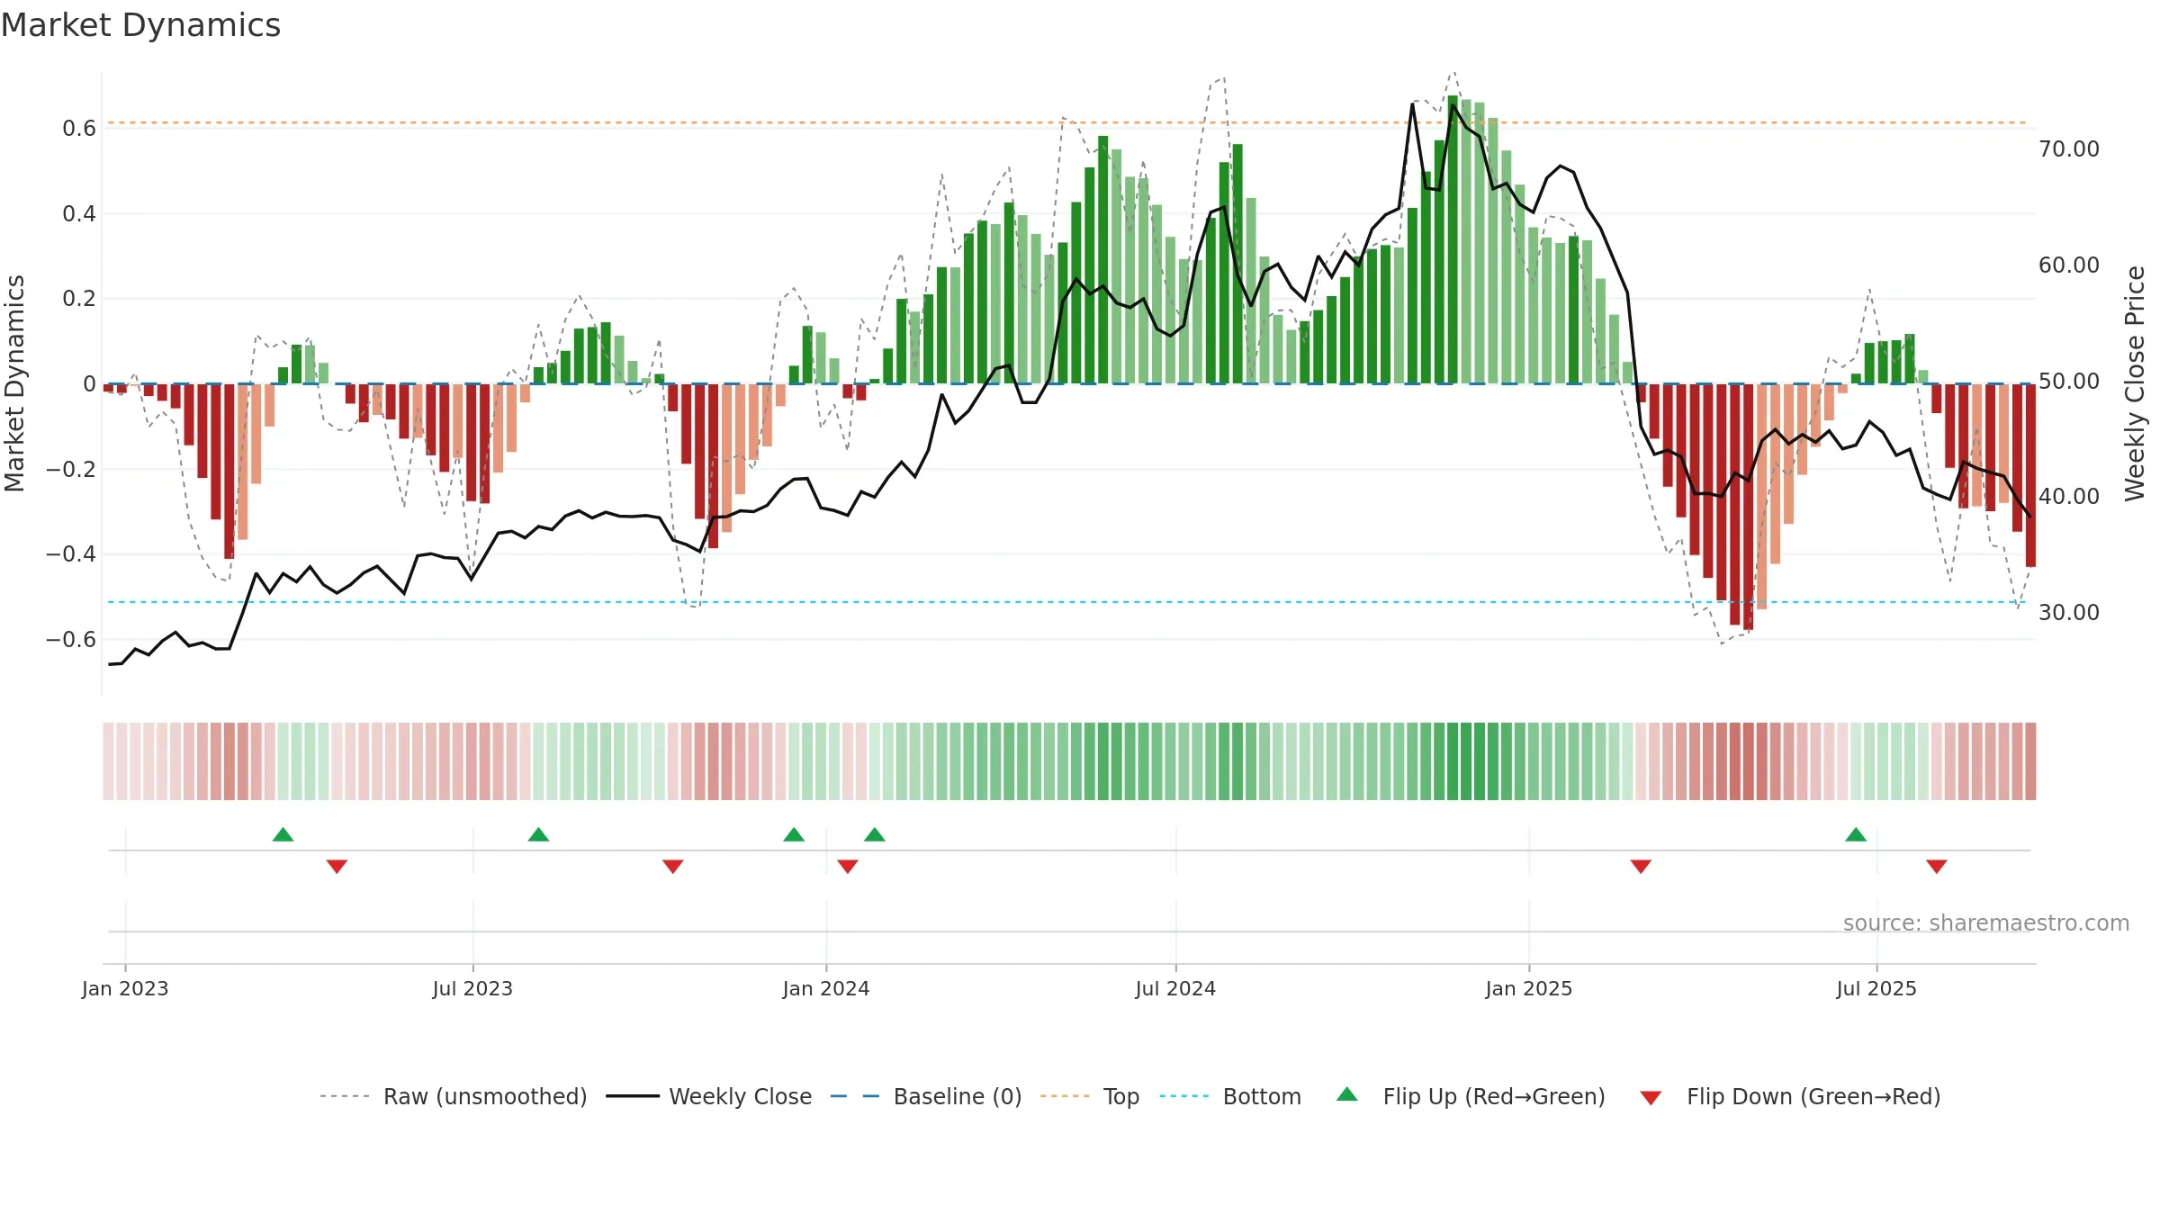Click the Jan 2023 x-axis label
This screenshot has width=2160, height=1215.
point(125,989)
